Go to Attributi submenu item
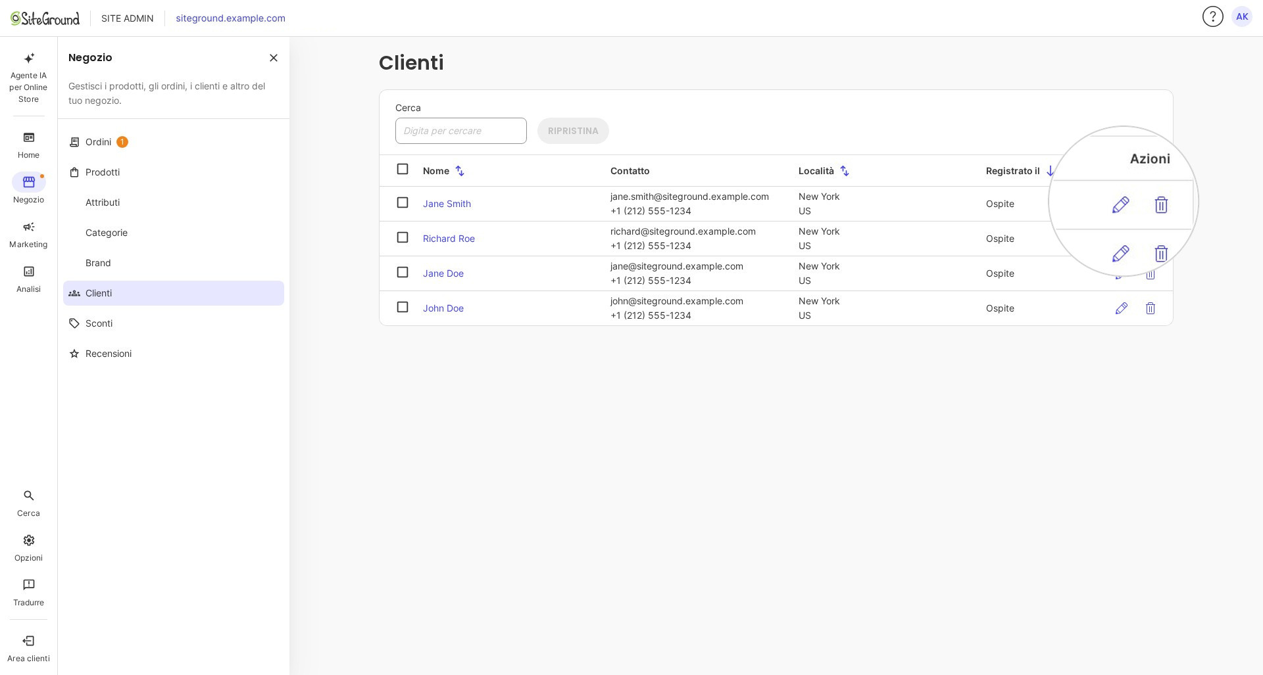The width and height of the screenshot is (1263, 675). 174,202
